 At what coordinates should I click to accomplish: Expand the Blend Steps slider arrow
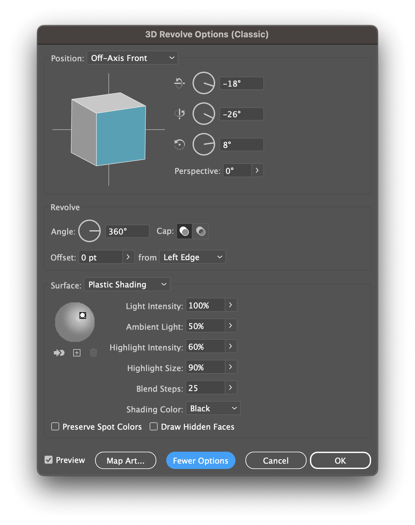click(231, 388)
